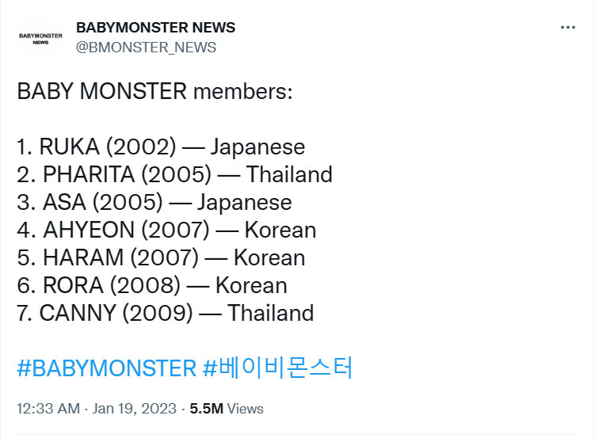Image resolution: width=595 pixels, height=442 pixels.
Task: Click the 5.5M Views count
Action: [x=227, y=409]
